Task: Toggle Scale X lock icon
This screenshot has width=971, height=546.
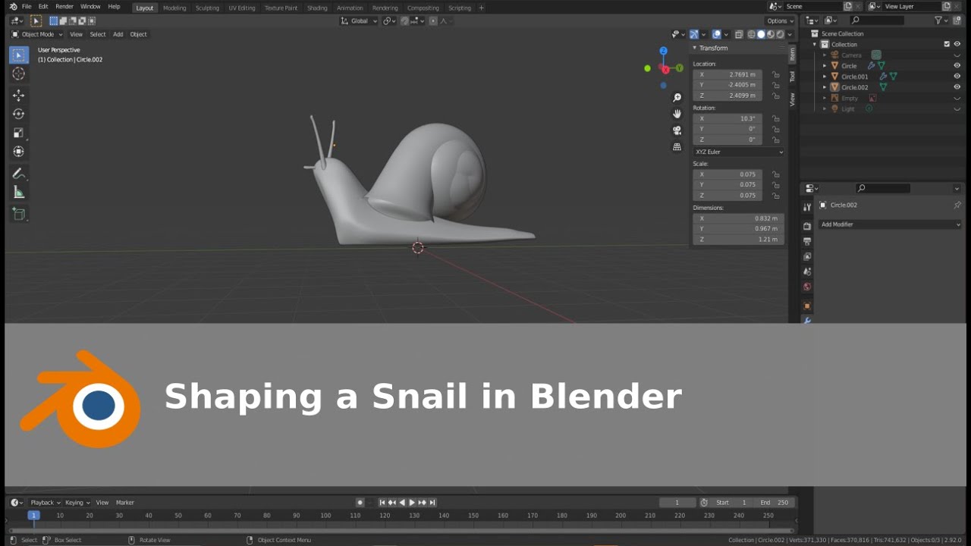Action: (775, 174)
